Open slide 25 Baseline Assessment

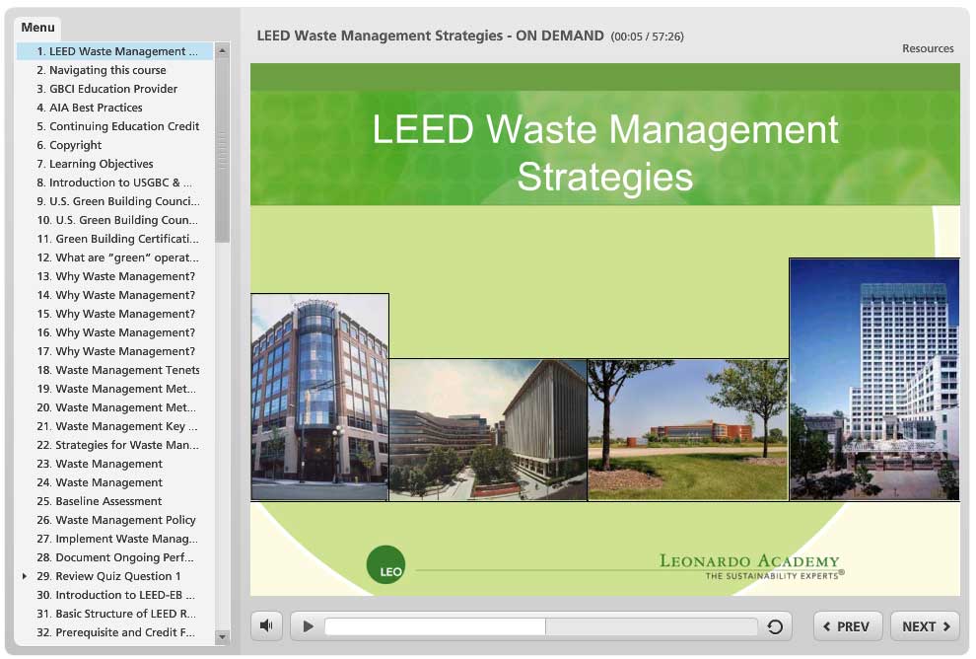coord(114,501)
